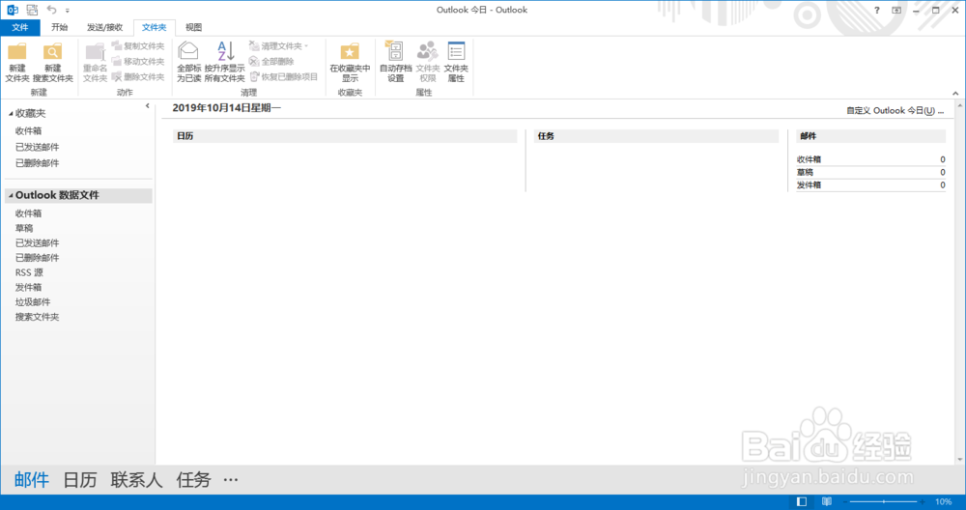Image resolution: width=966 pixels, height=510 pixels.
Task: Select RSS 源 folder
Action: (x=29, y=272)
